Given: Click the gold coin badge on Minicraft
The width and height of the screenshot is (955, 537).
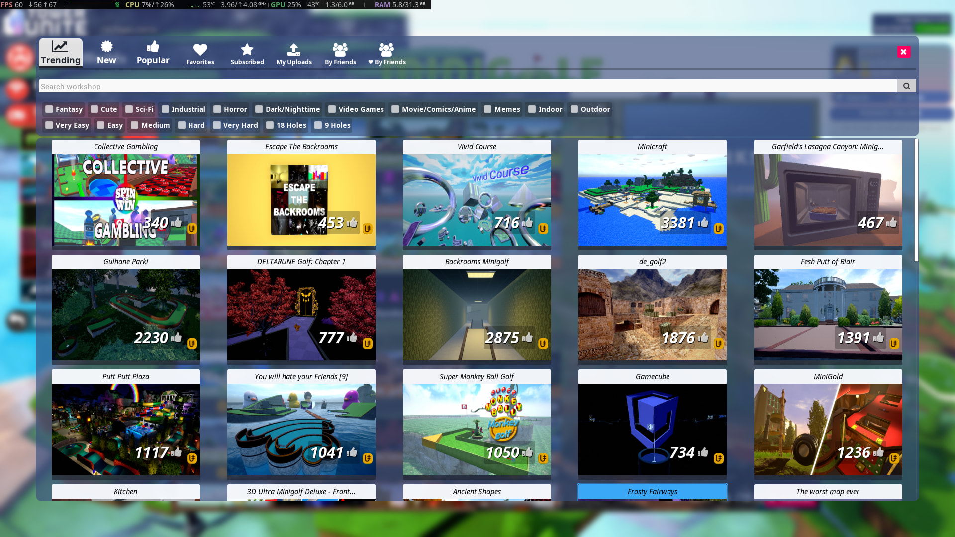Looking at the screenshot, I should 719,229.
